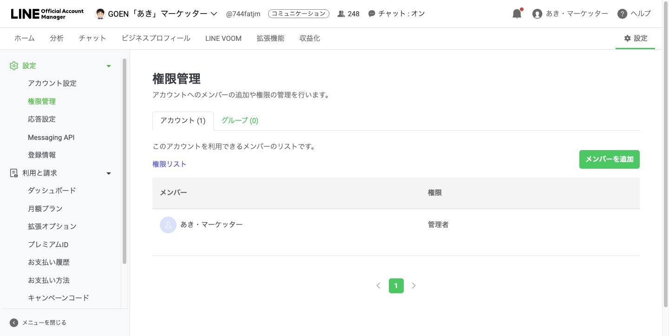The image size is (669, 336).
Task: Click the LINE Official Account Manager logo
Action: (x=47, y=13)
